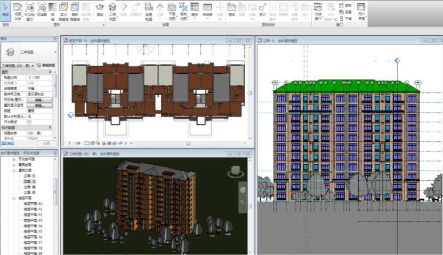Toggle the Sun Path (日光路径) checkbox
Screen dimensions: 443x255
29,122
